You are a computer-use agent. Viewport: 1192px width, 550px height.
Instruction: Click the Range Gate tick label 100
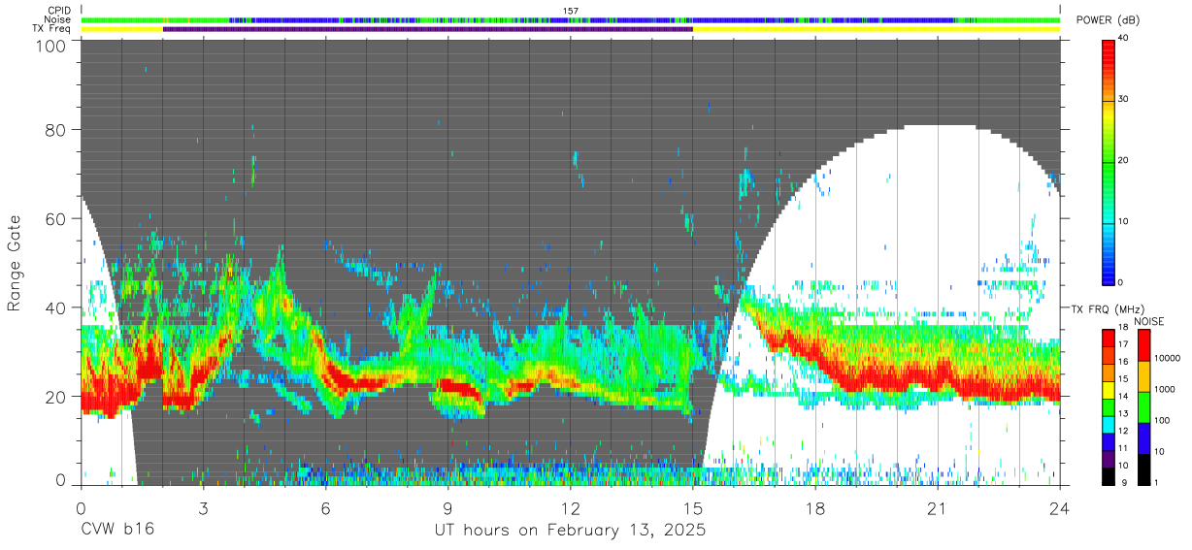[x=49, y=45]
